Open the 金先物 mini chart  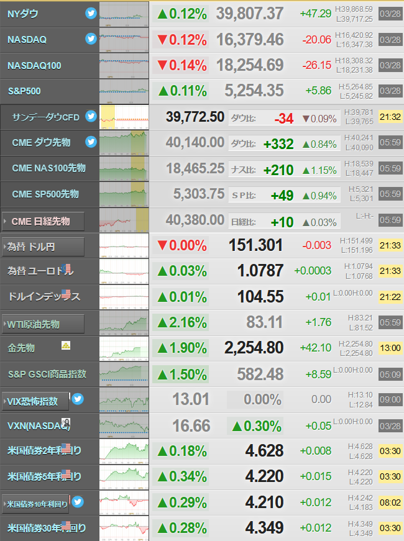point(124,348)
